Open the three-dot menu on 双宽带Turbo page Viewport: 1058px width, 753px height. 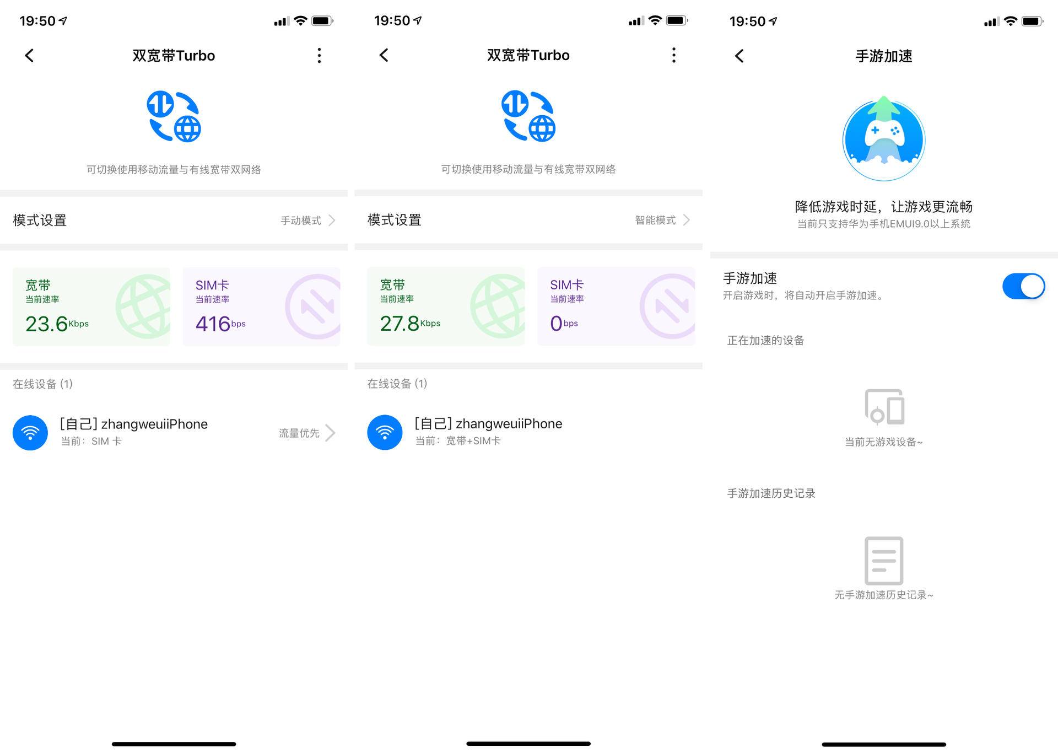tap(319, 55)
